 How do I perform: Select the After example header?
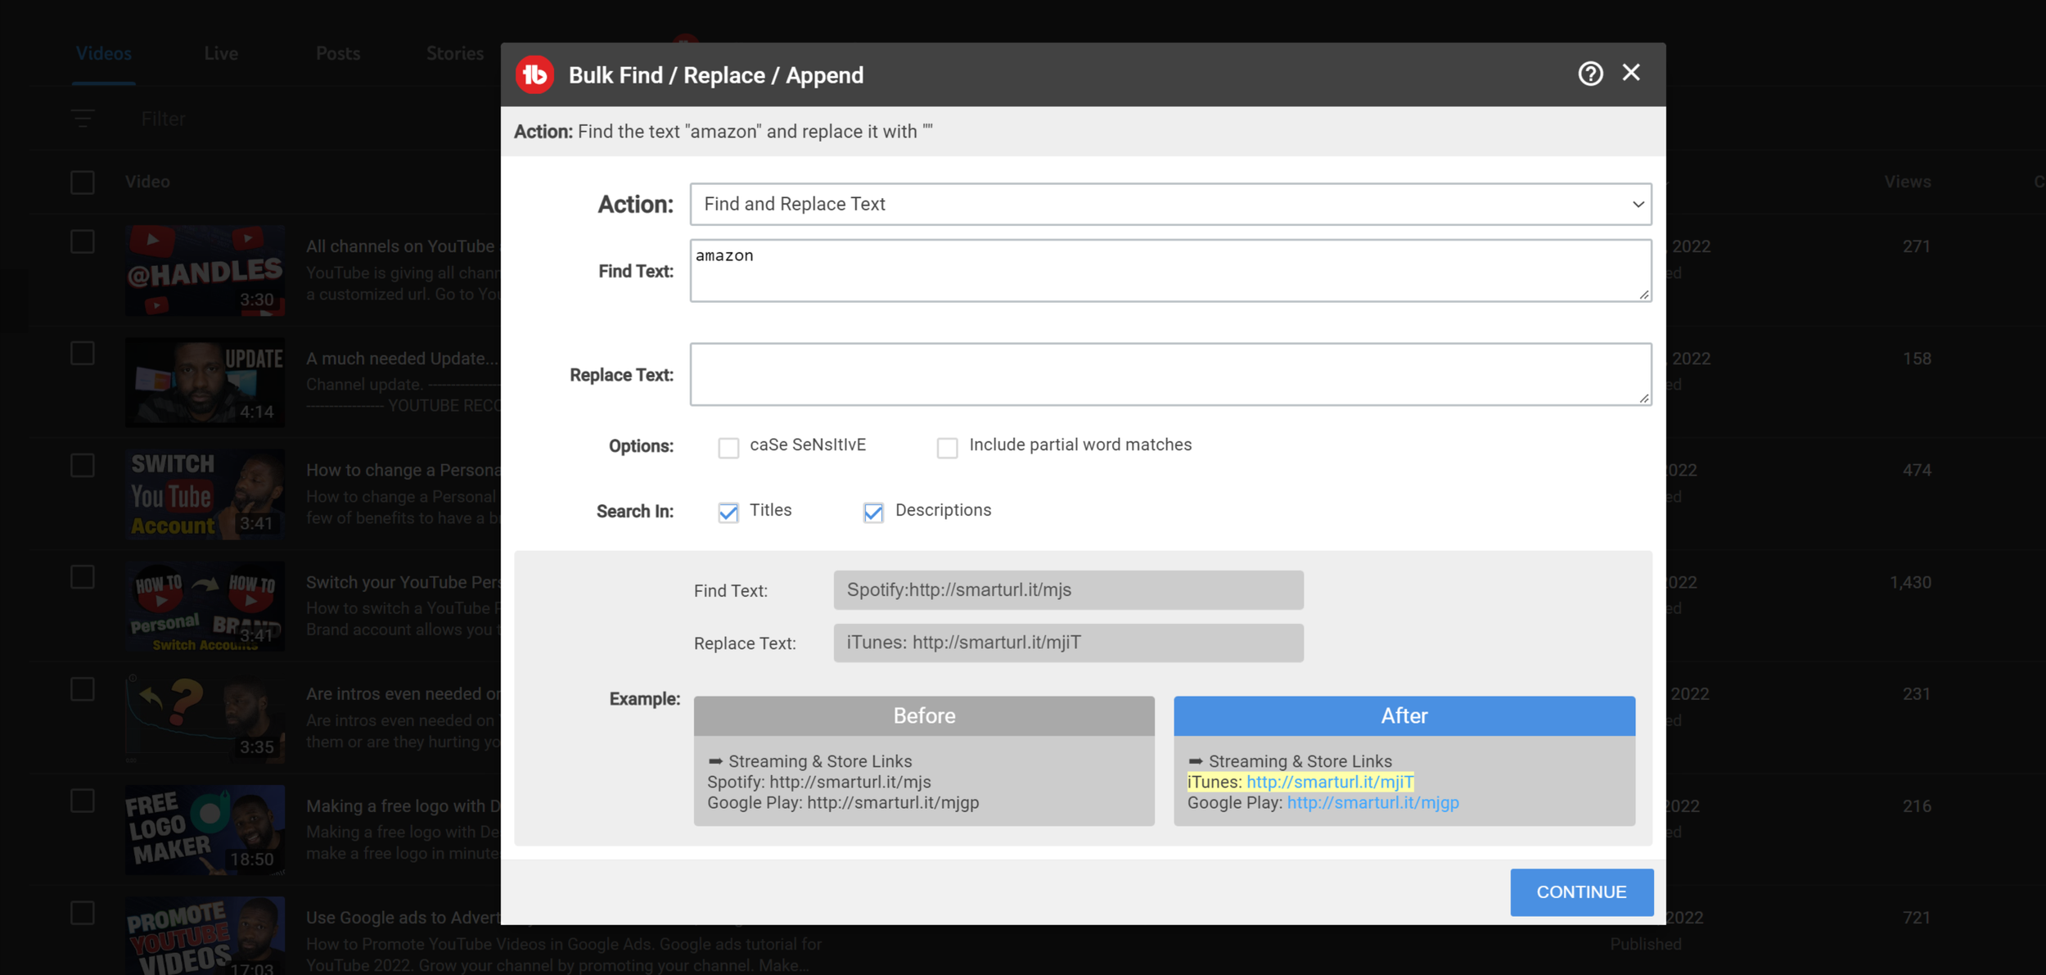(1404, 715)
